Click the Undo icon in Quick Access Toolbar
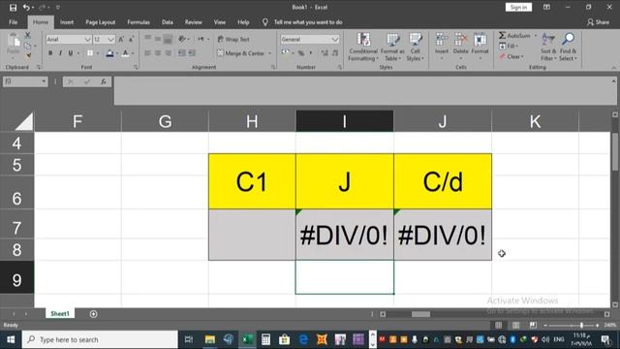This screenshot has height=349, width=620. (26, 7)
